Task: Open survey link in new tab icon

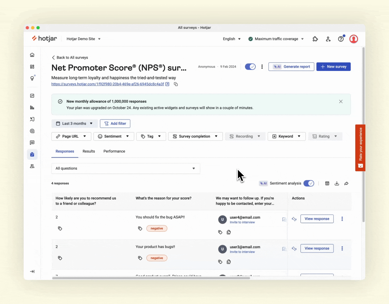Action: pos(167,84)
